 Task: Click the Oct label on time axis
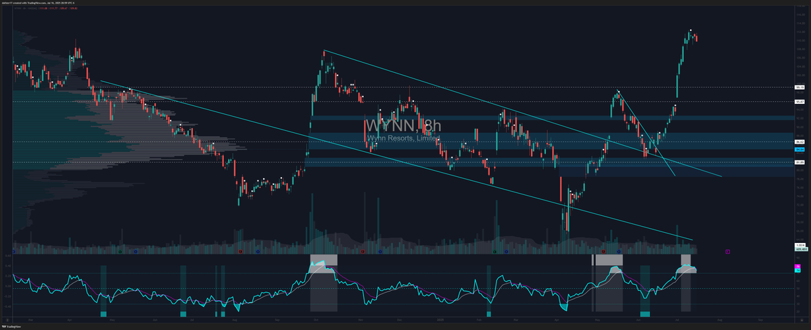(x=316, y=320)
